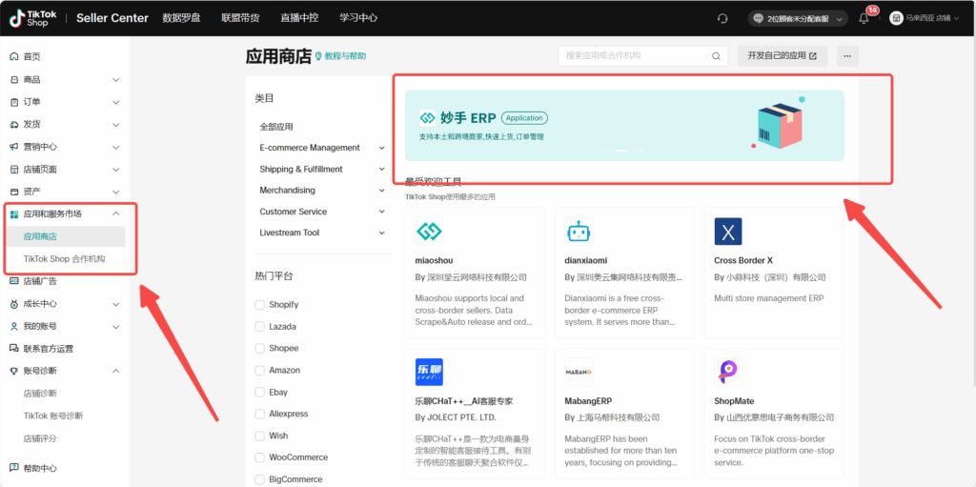
Task: Click the truck icon beside 发货
Action: point(14,125)
